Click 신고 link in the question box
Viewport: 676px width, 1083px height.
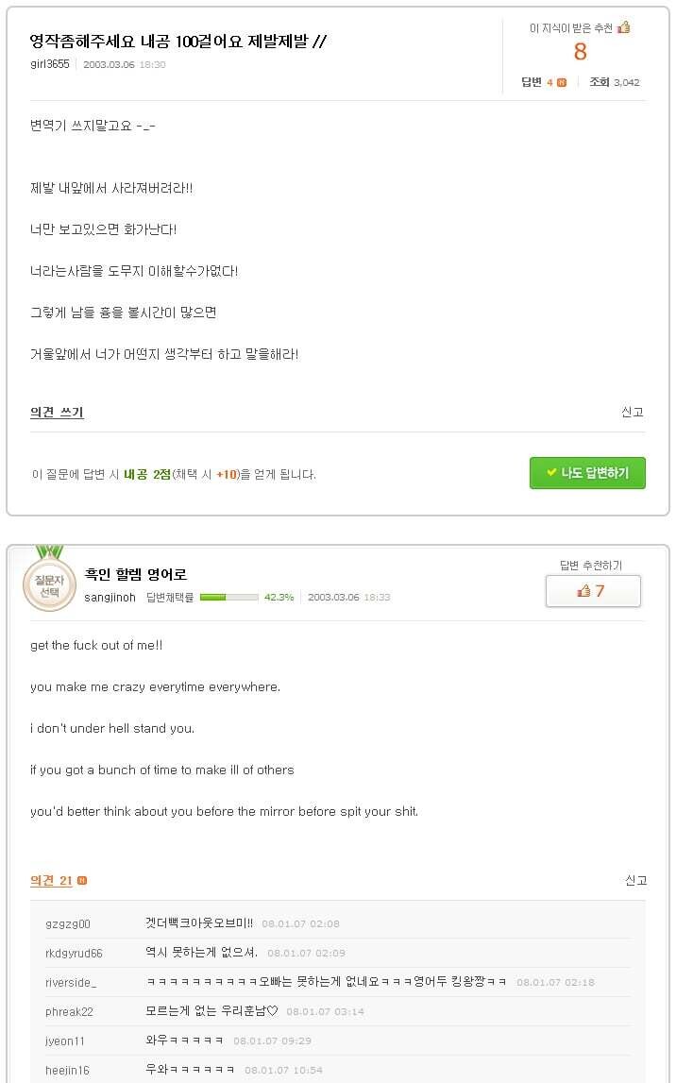pyautogui.click(x=632, y=413)
